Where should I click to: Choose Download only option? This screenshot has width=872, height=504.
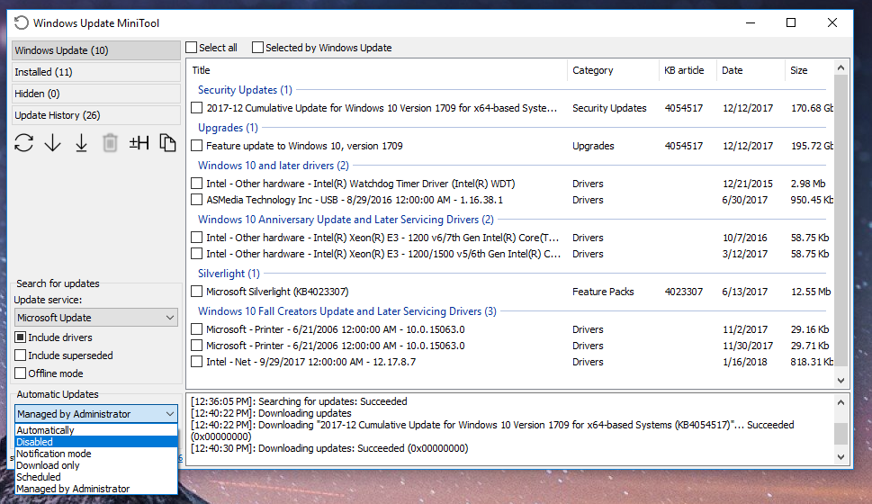pos(95,465)
